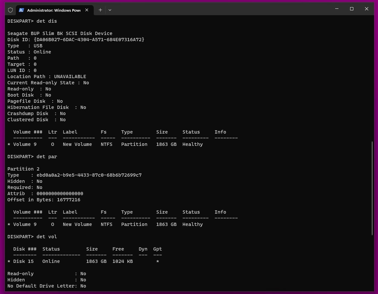The image size is (378, 294).
Task: Click the partition Type GUID value
Action: click(x=89, y=175)
